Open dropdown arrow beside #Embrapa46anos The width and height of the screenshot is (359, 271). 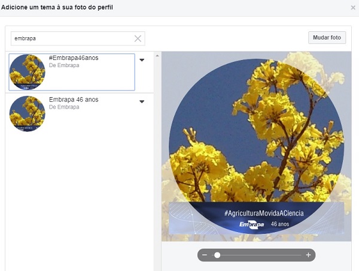(x=142, y=60)
